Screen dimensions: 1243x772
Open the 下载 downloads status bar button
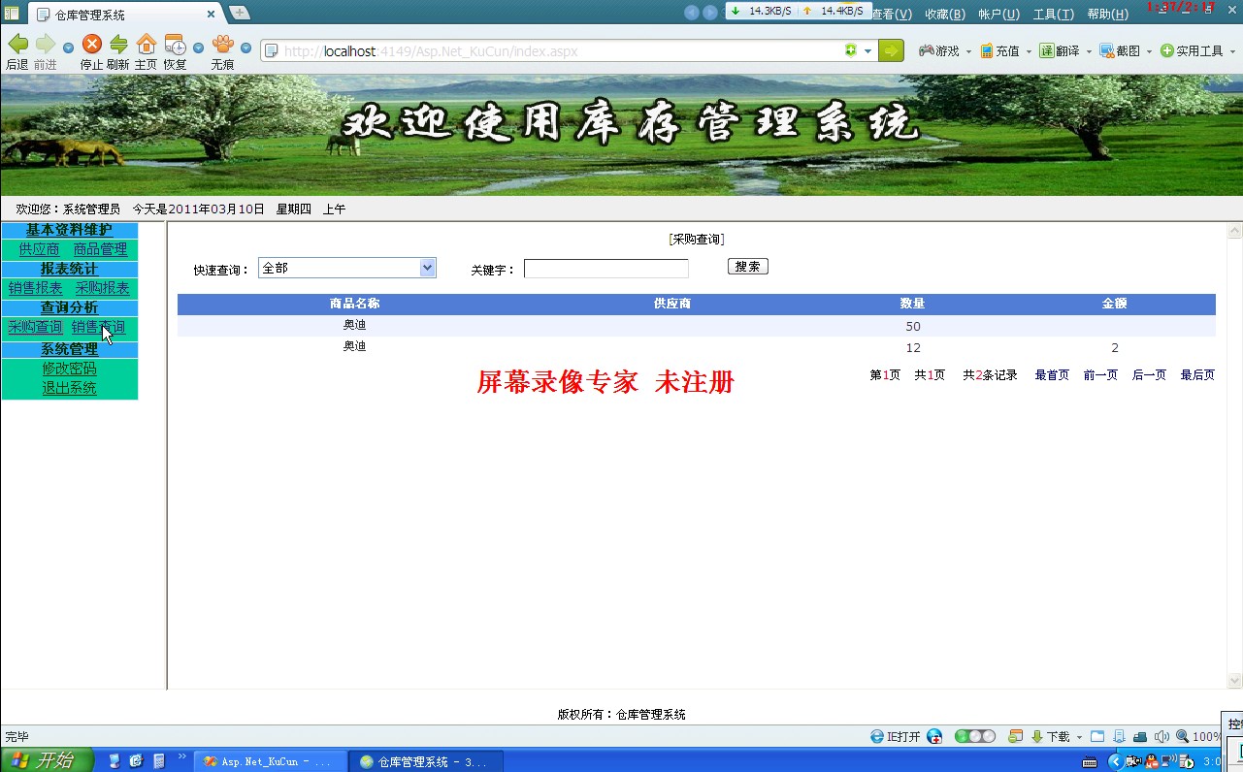tap(1050, 736)
